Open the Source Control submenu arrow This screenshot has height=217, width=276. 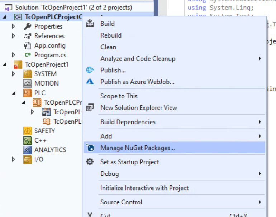(x=260, y=202)
